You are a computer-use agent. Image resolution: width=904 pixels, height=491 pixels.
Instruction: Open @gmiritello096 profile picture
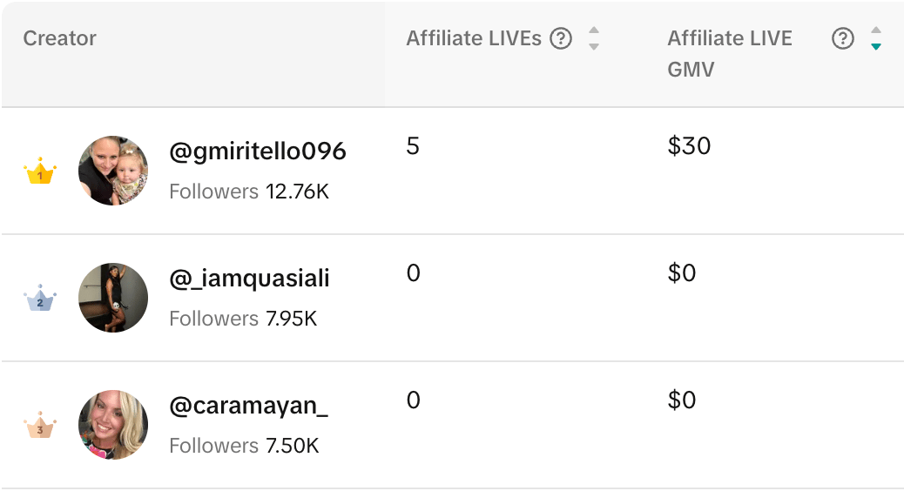[113, 171]
